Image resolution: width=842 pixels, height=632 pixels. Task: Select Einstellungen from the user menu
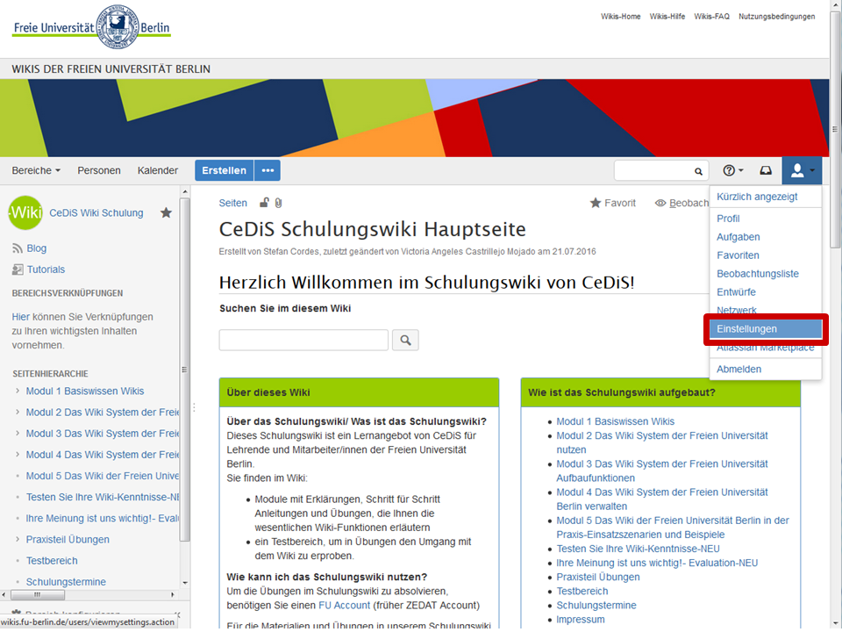coord(765,329)
